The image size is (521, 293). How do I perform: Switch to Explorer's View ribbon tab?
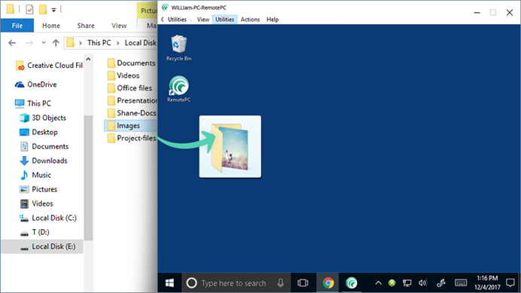119,26
